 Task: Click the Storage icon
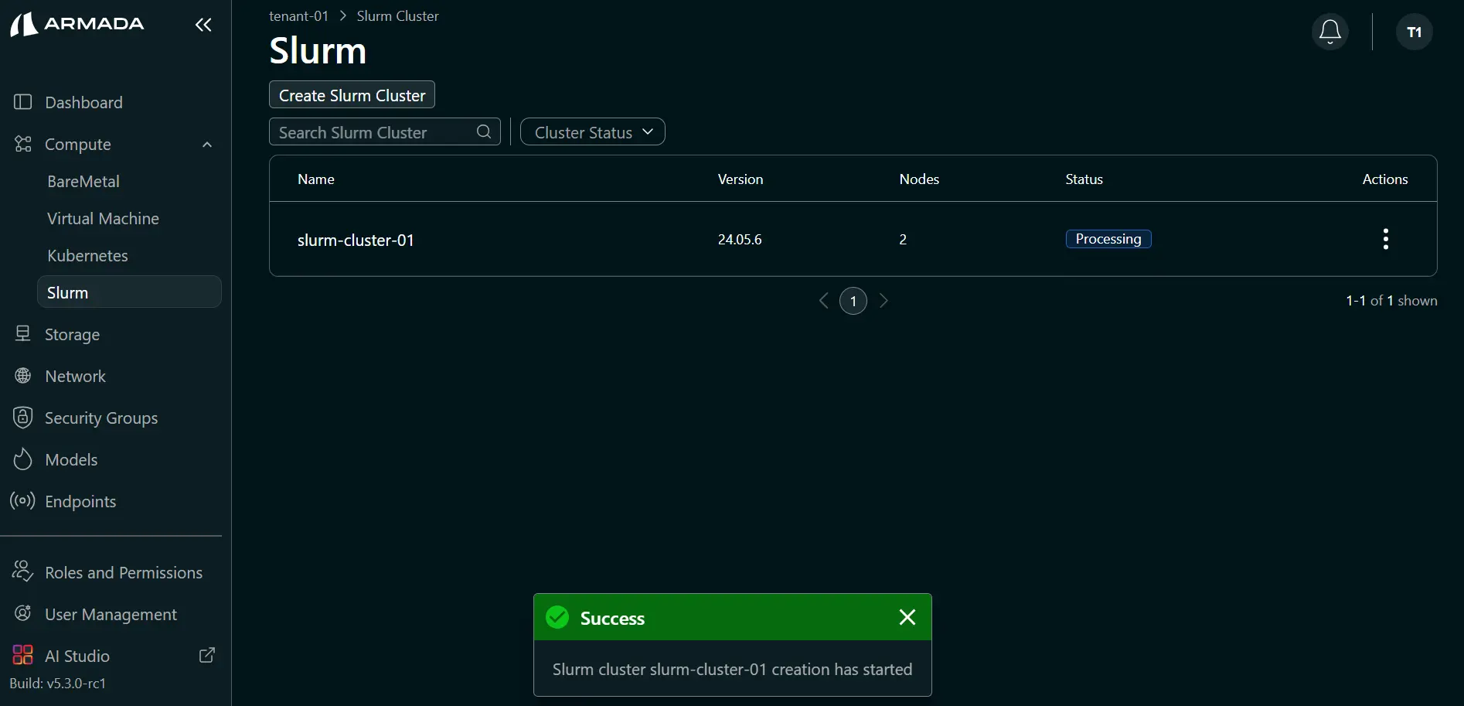23,333
